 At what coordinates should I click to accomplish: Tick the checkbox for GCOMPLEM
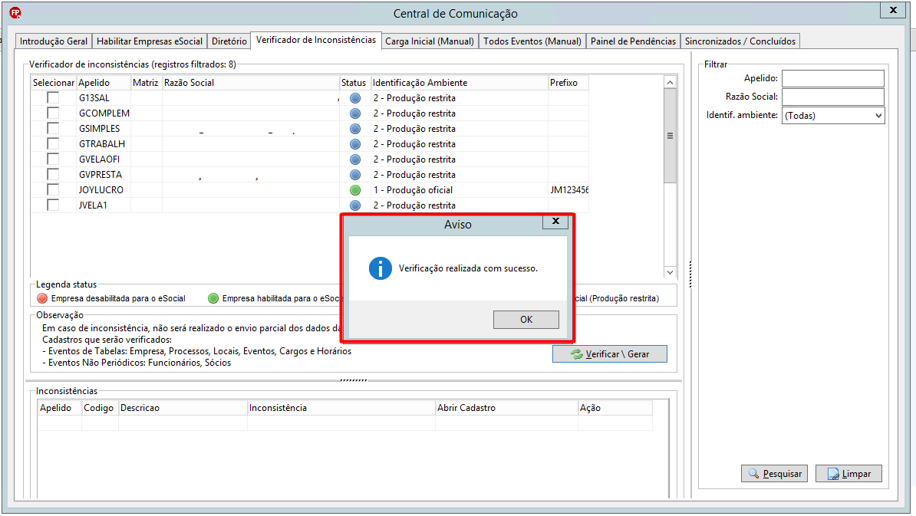coord(53,113)
